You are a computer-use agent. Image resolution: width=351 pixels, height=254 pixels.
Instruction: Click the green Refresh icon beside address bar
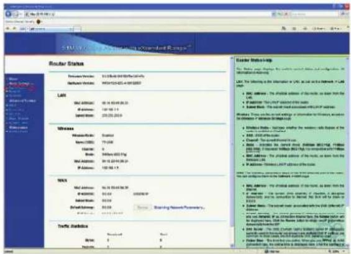click(280, 14)
